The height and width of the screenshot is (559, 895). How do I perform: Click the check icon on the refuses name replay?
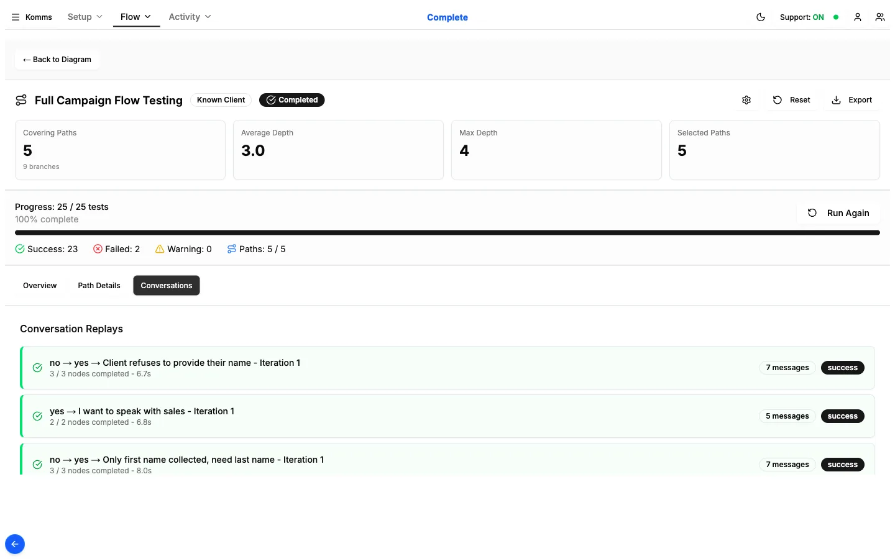pos(37,368)
